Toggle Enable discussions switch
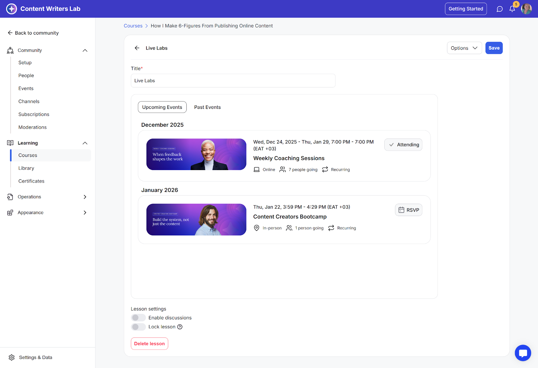The width and height of the screenshot is (538, 368). (138, 318)
